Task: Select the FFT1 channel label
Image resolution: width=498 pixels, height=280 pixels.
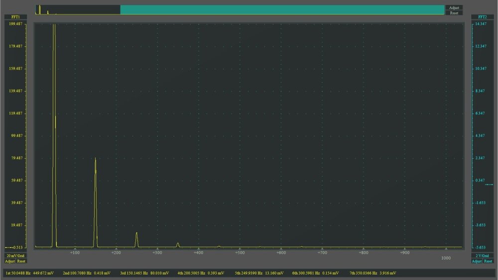Action: click(15, 17)
